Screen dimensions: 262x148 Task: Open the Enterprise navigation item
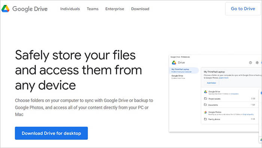tap(115, 9)
